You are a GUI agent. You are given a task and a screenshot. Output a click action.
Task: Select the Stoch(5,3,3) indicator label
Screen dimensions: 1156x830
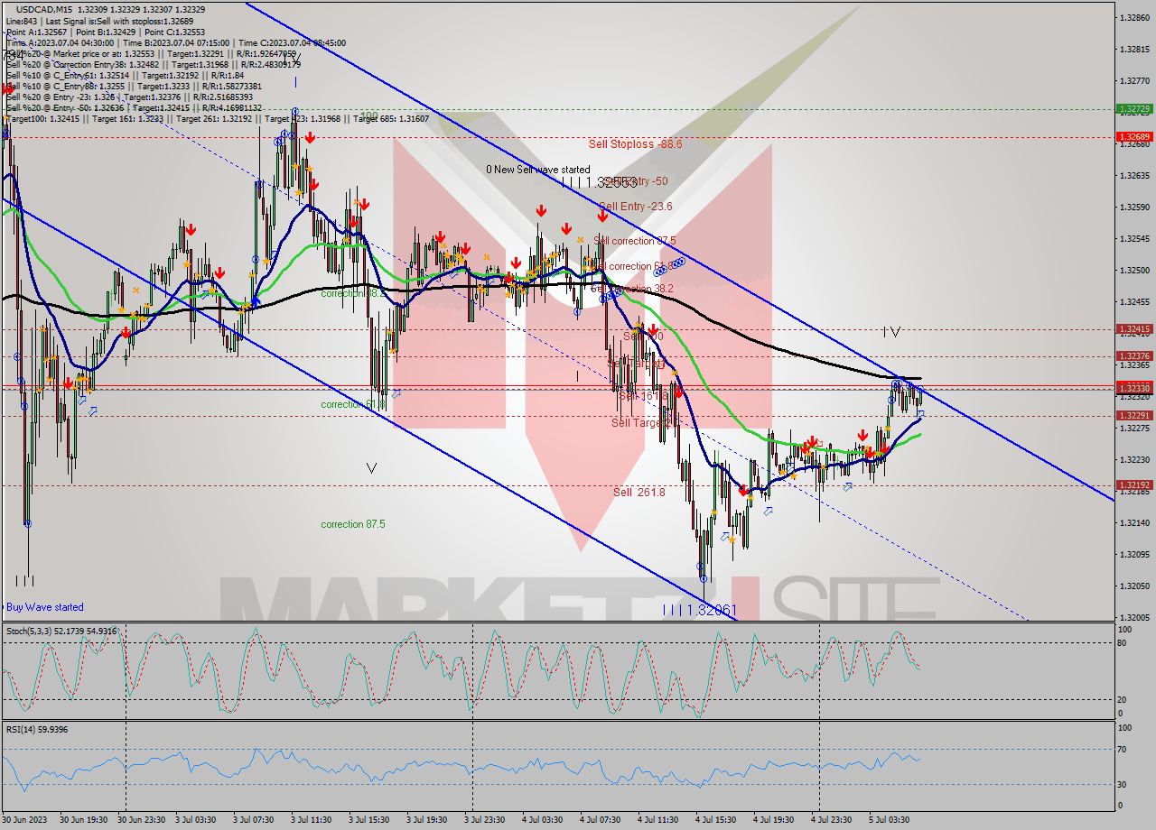61,630
